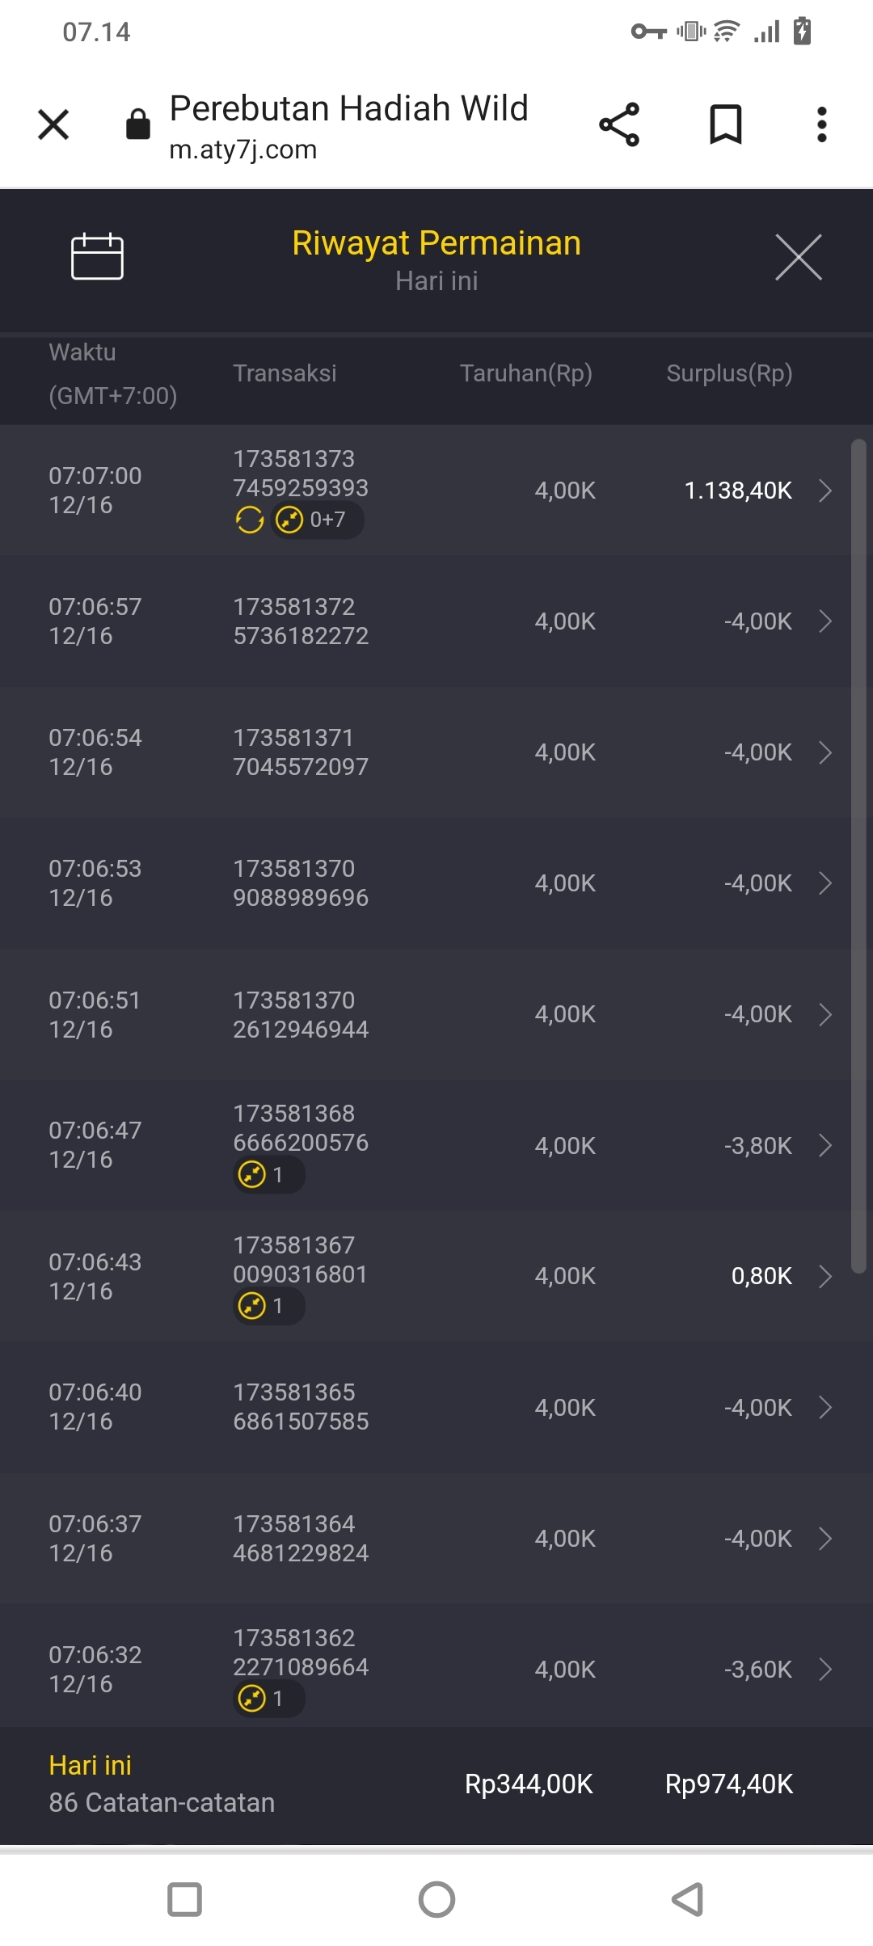
Task: Open the browser three-dot overflow menu
Action: [821, 124]
